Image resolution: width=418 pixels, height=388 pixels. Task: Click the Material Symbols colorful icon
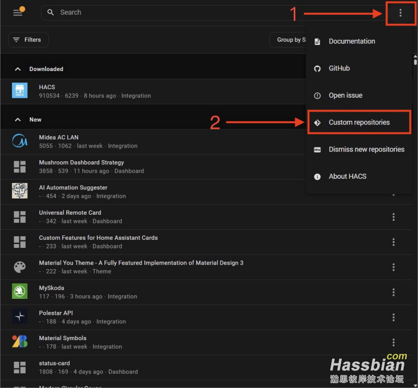20,341
